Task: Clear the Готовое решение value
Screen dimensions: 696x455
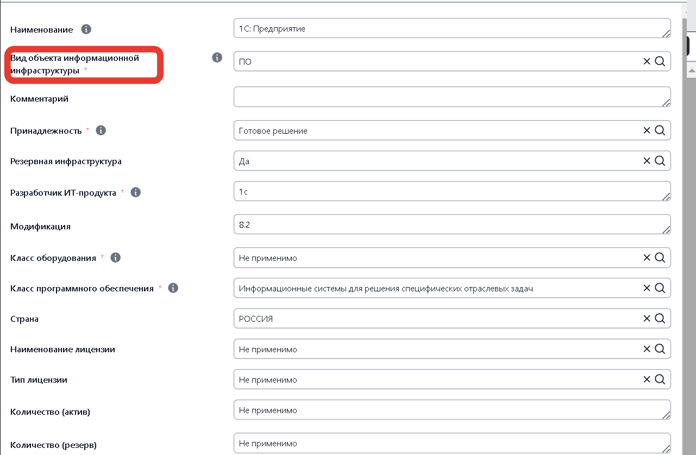Action: [647, 130]
